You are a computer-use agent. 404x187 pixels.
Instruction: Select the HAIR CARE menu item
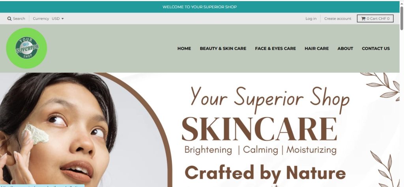[x=316, y=48]
